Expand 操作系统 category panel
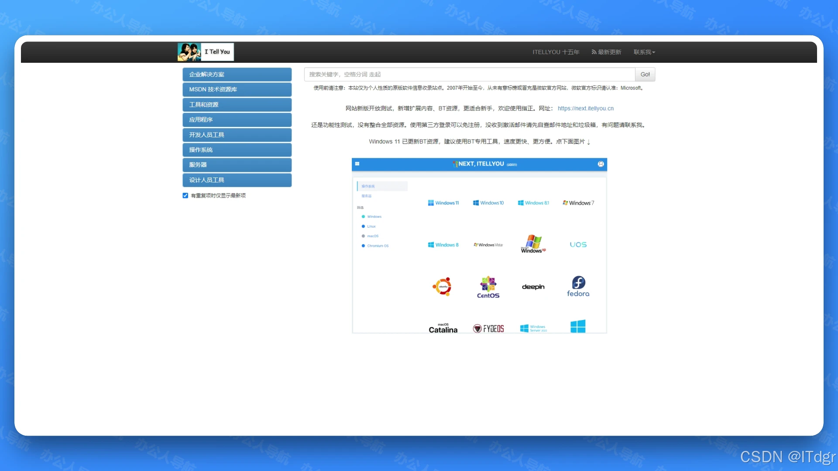 (x=237, y=150)
